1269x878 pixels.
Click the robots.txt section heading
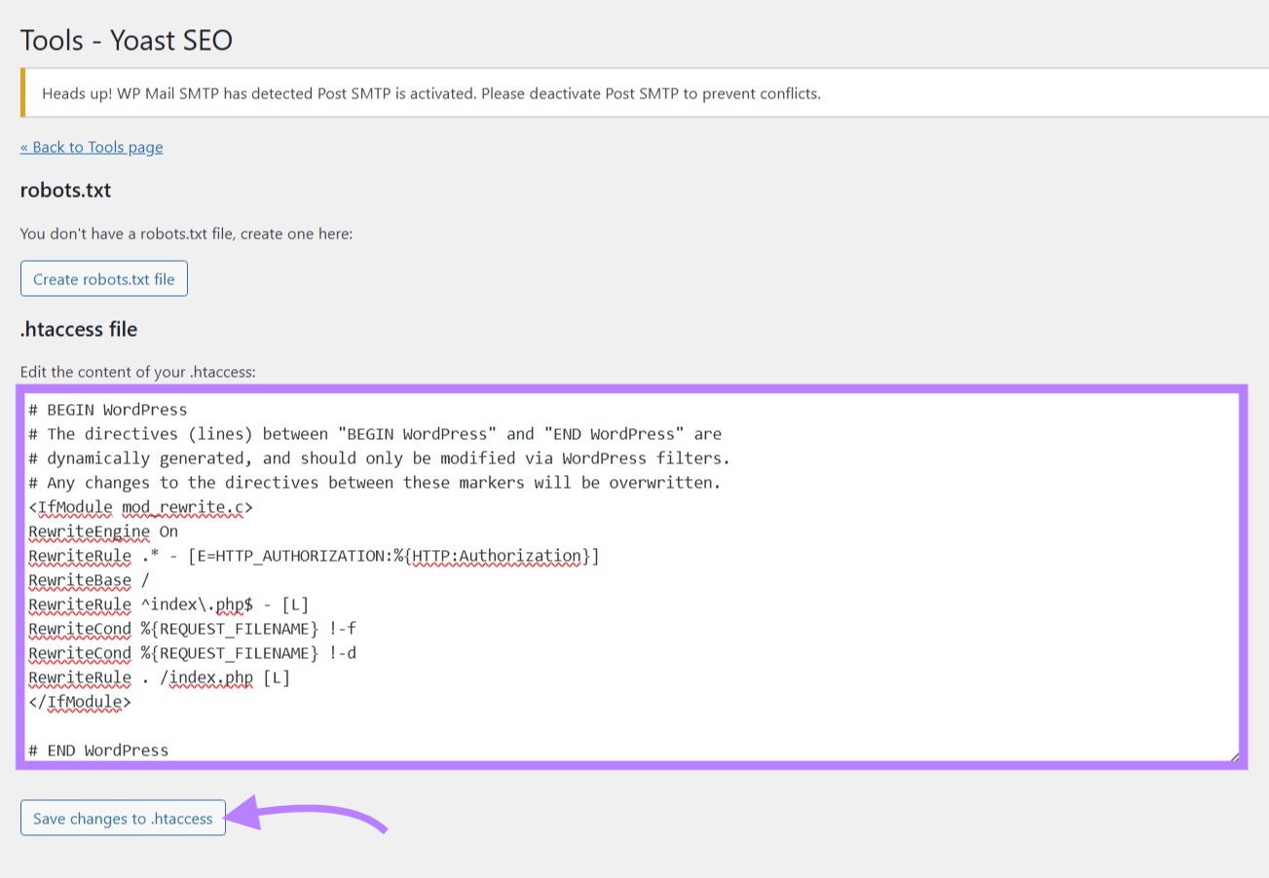pos(65,190)
